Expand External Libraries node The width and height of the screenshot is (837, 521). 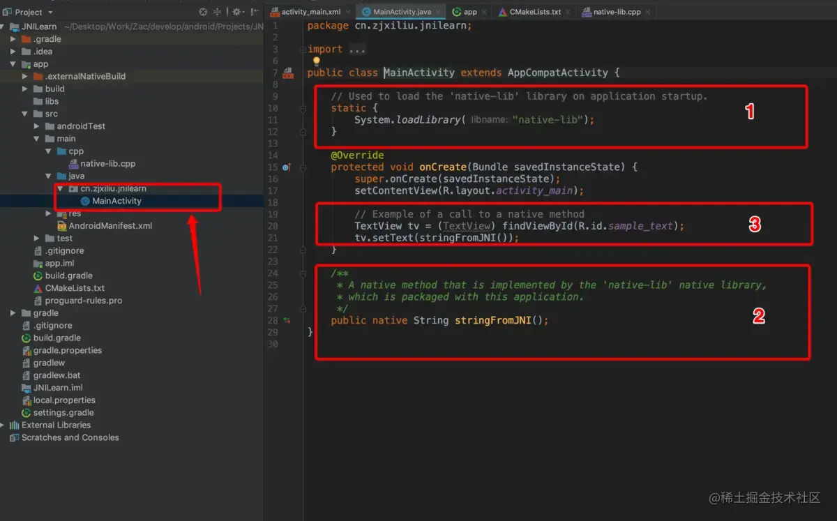click(3, 425)
